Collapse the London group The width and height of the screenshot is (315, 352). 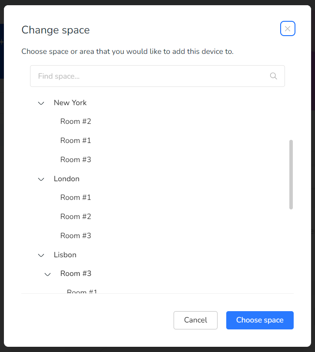tap(41, 179)
